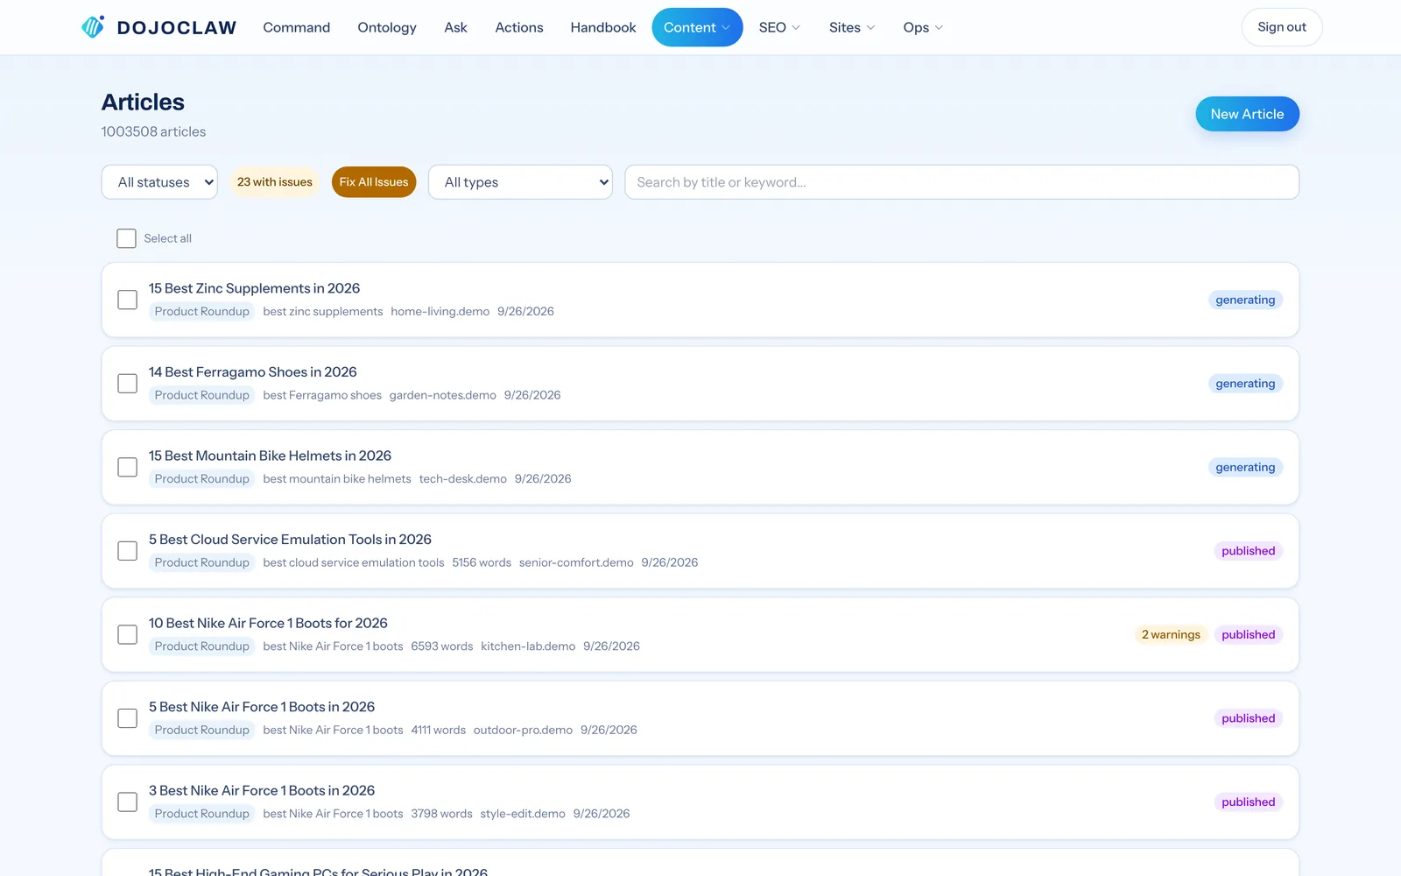This screenshot has height=876, width=1401.
Task: Select checkbox for 5 Best Nike Air Force
Action: click(128, 718)
